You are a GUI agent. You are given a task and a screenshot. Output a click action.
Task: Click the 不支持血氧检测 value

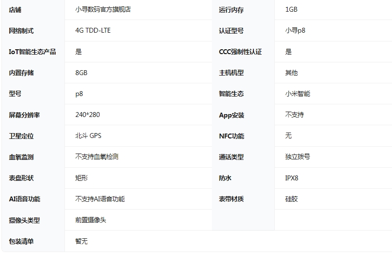97,156
